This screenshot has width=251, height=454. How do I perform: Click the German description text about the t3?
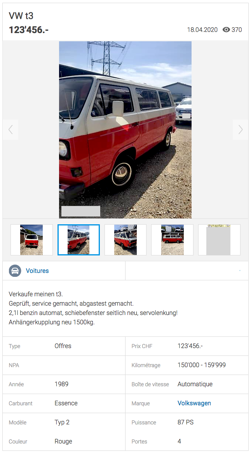tap(93, 308)
